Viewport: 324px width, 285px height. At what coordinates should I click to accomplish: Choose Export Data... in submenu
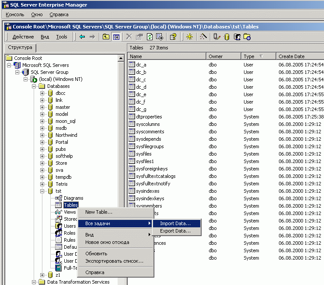(177, 231)
